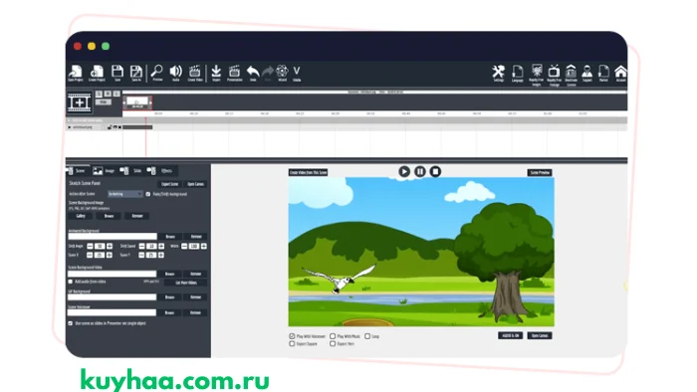This screenshot has height=392, width=697.
Task: Click the M button above Hide
Action: point(108,95)
